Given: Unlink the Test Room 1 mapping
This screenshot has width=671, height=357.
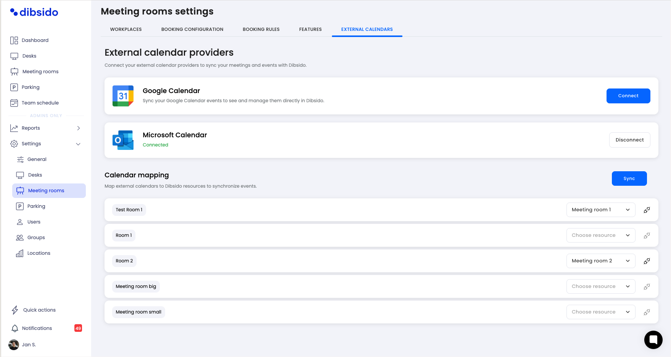Looking at the screenshot, I should pyautogui.click(x=647, y=210).
